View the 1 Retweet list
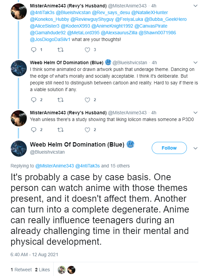The width and height of the screenshot is (210, 276). [x=21, y=270]
